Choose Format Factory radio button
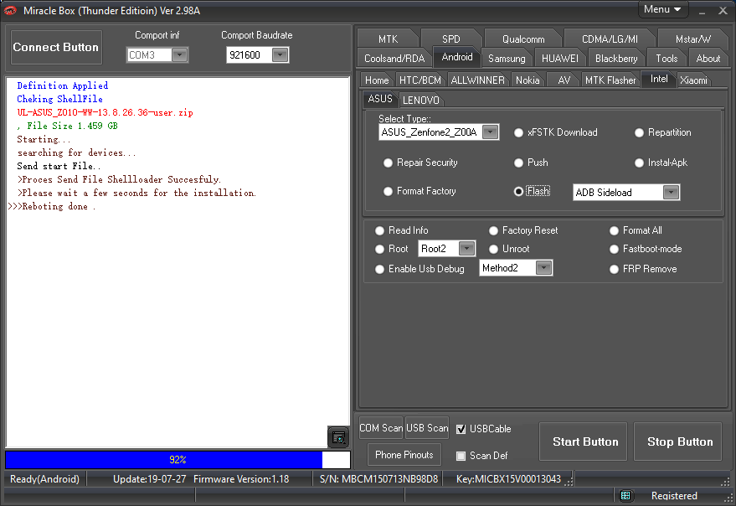736x506 pixels. pos(388,192)
